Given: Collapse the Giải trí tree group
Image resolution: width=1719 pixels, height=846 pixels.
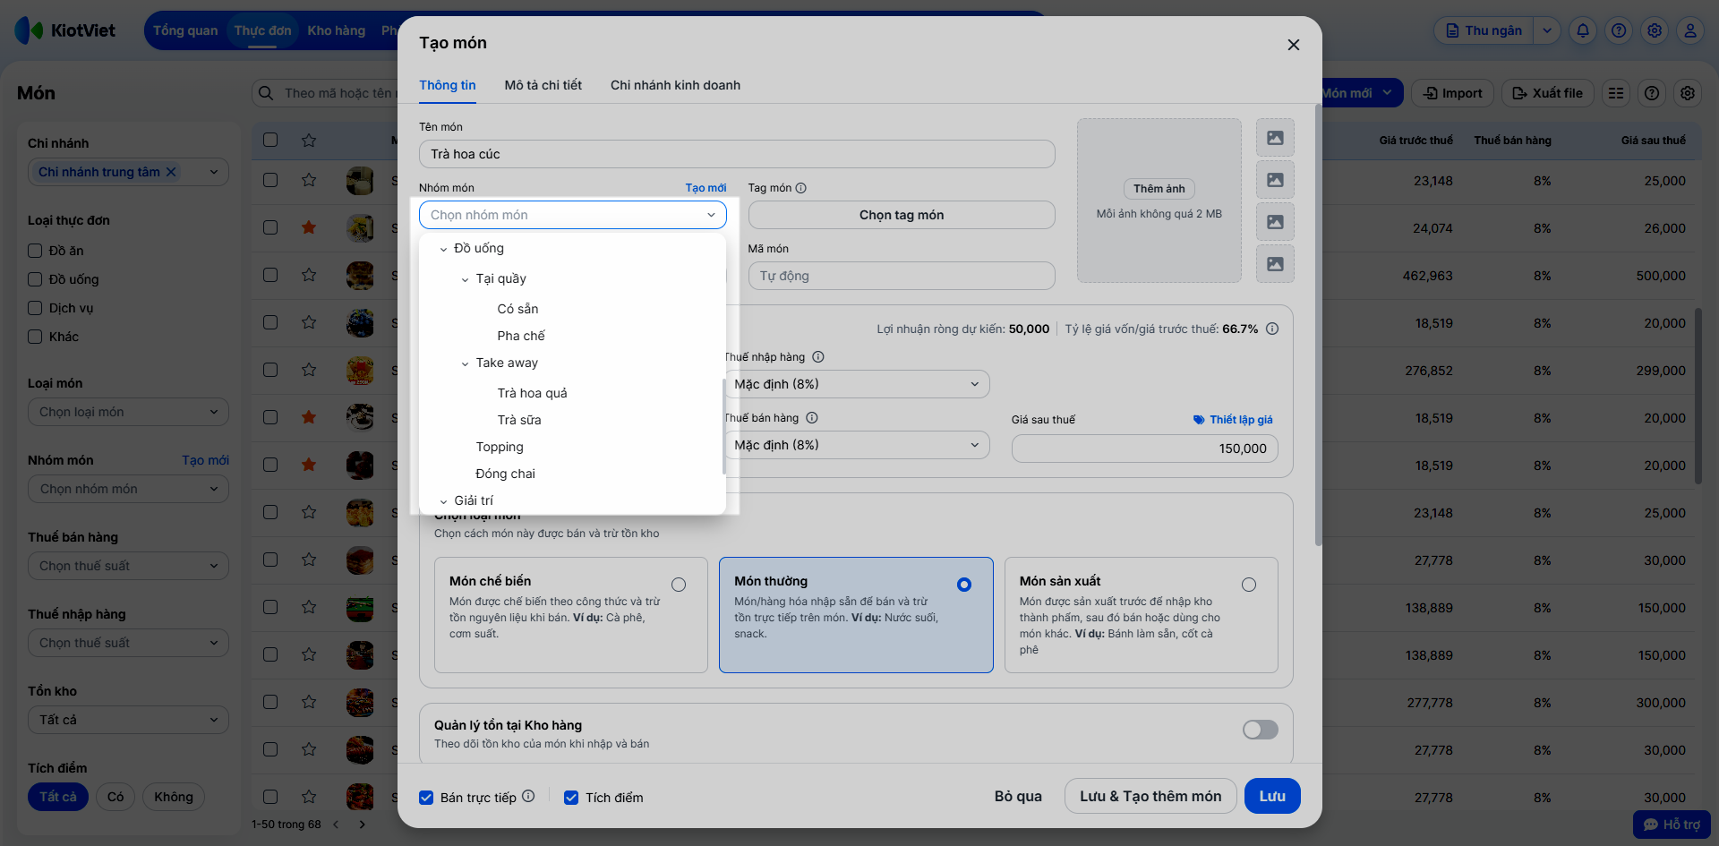Looking at the screenshot, I should point(443,501).
